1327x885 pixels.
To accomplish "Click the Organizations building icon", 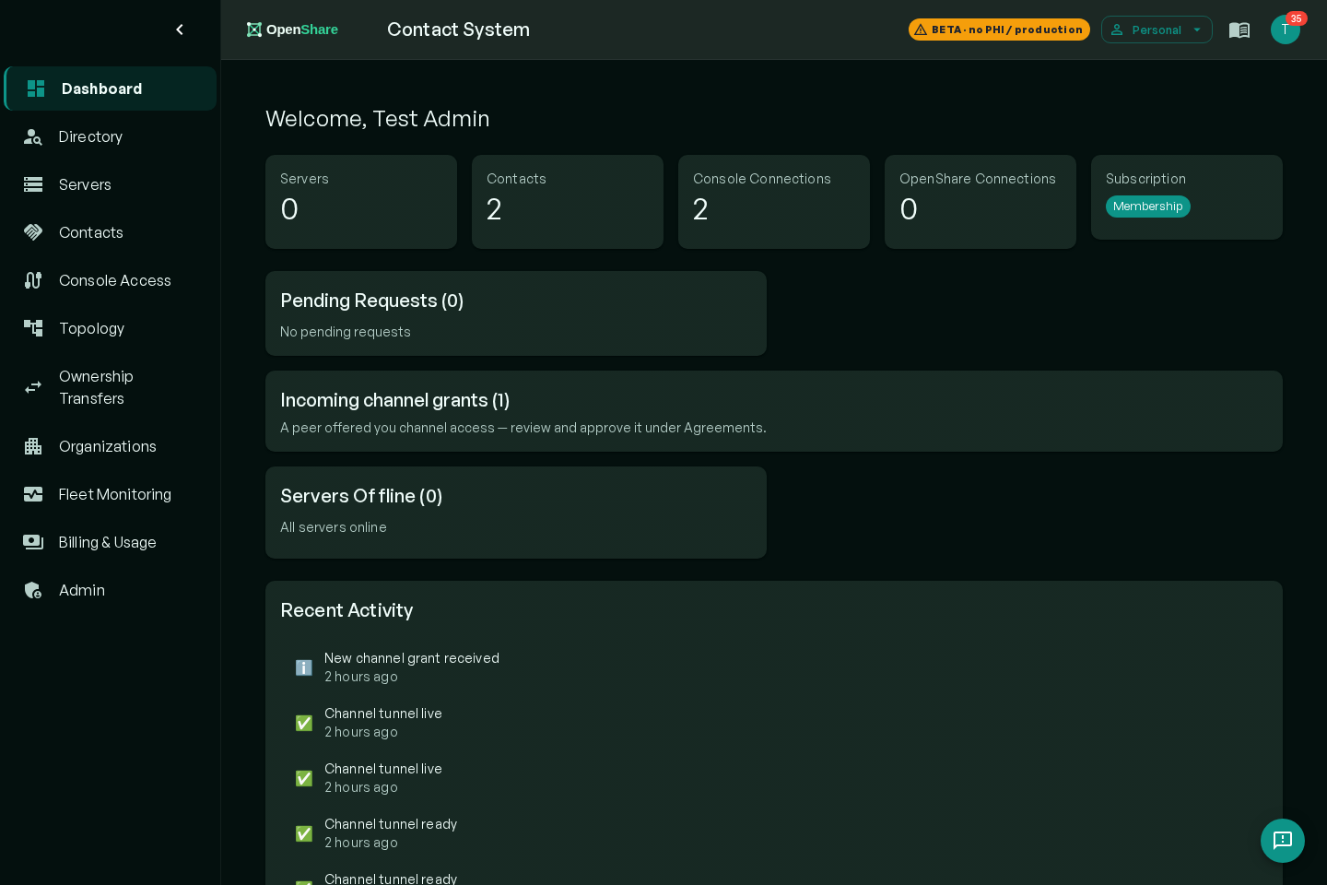I will tap(33, 446).
